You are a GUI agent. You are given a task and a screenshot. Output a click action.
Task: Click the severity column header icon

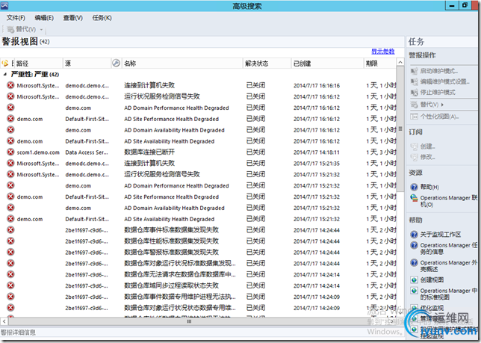5,64
